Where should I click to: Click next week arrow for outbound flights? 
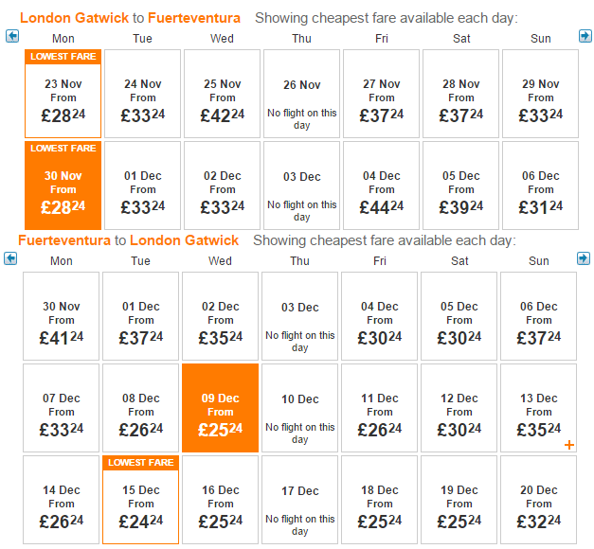point(585,36)
